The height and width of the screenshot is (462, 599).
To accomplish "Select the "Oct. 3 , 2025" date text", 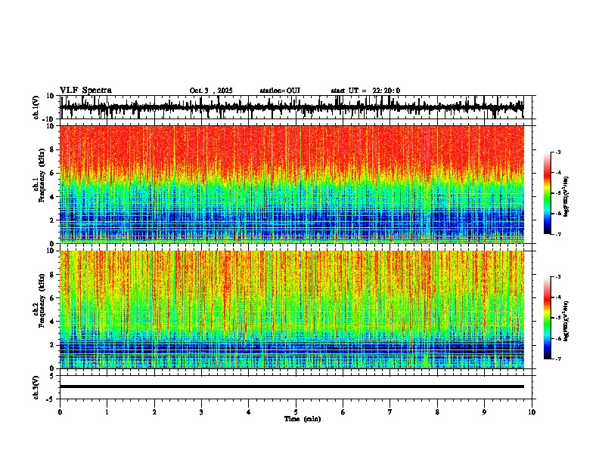I will [x=211, y=91].
